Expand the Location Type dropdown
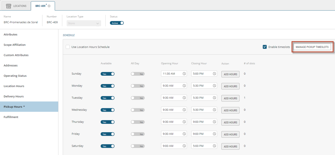The image size is (335, 155). pos(84,23)
